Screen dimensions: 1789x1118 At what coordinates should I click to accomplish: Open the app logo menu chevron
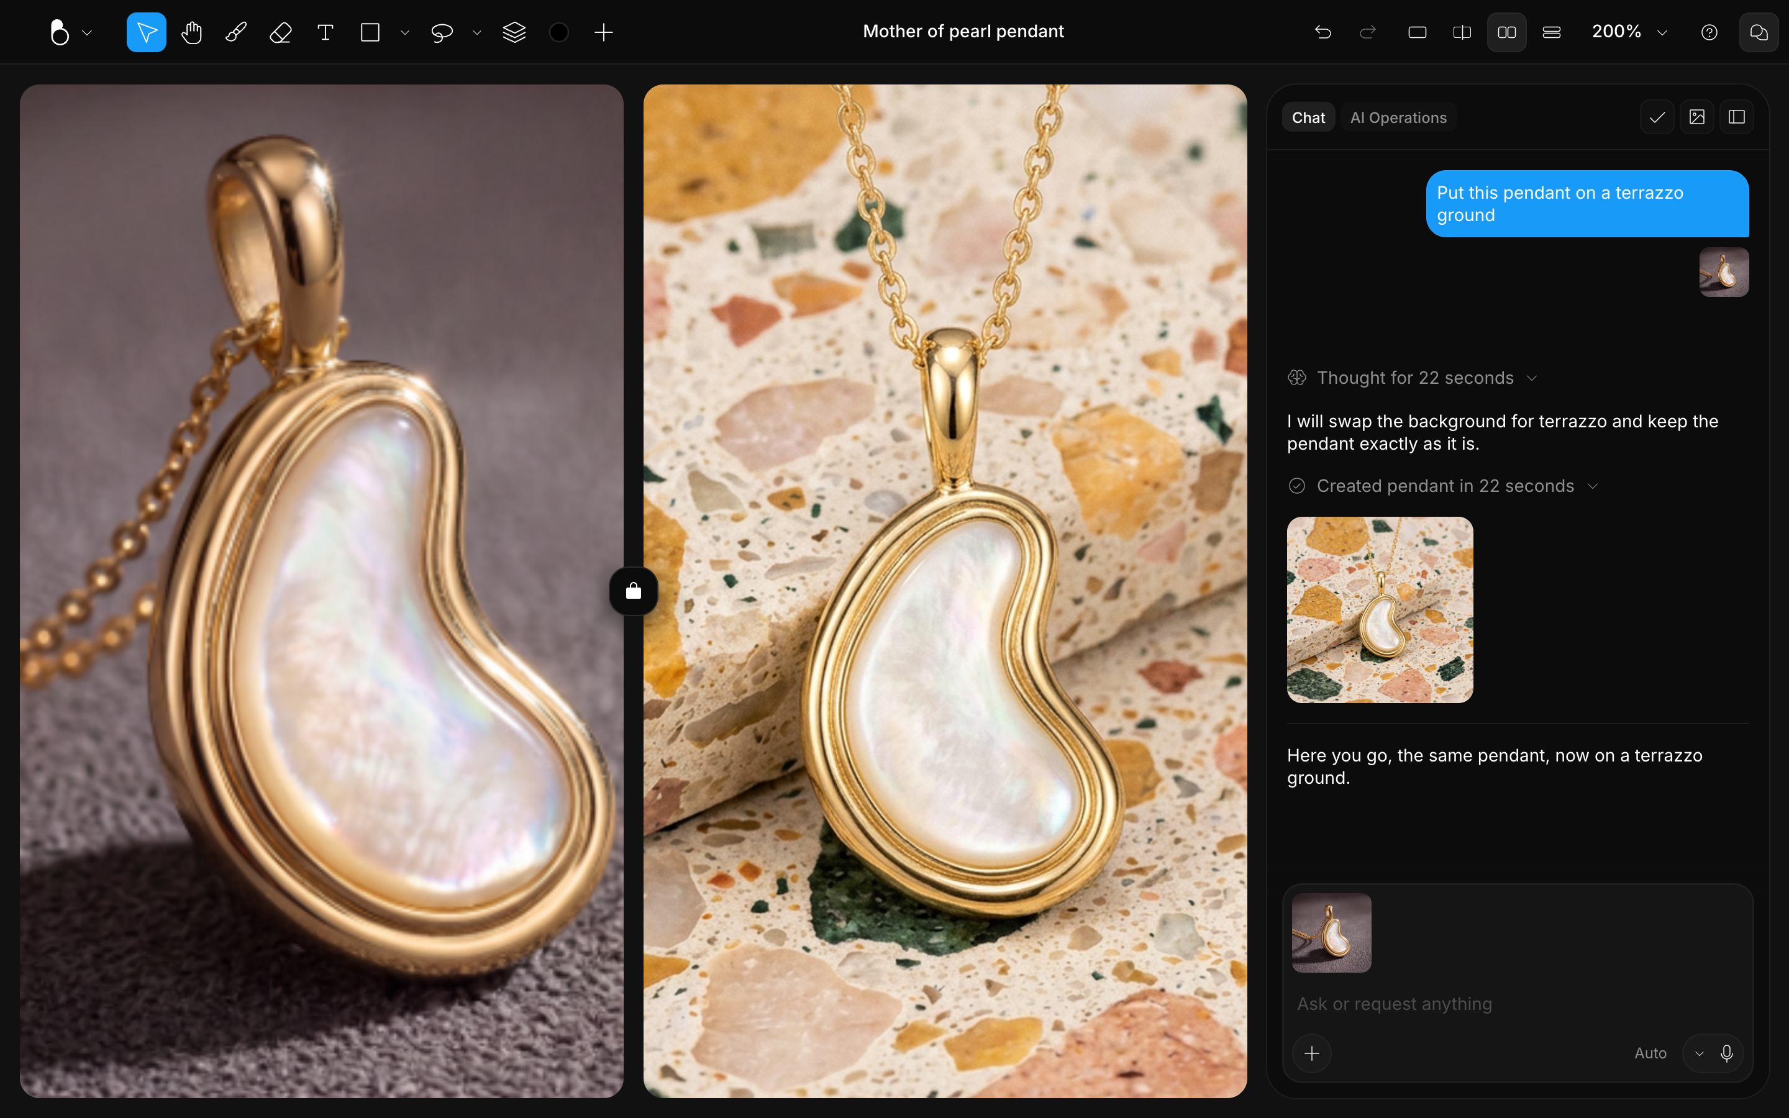pyautogui.click(x=87, y=32)
